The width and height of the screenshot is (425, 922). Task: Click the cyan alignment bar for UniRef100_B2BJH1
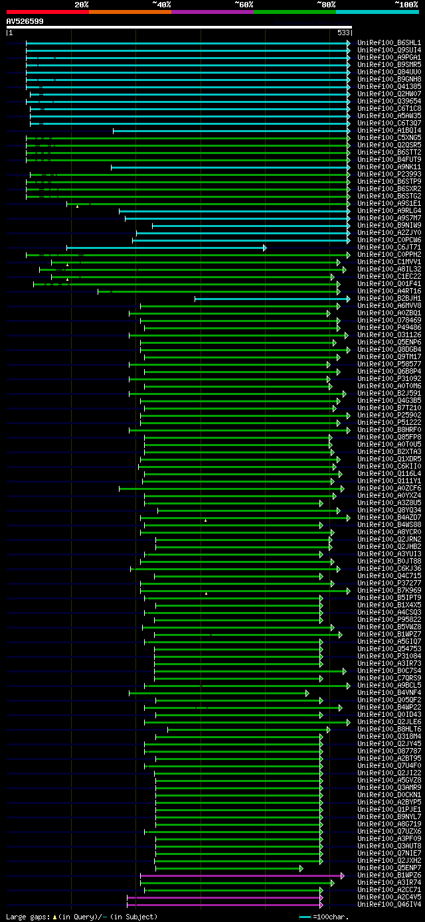pos(272,299)
